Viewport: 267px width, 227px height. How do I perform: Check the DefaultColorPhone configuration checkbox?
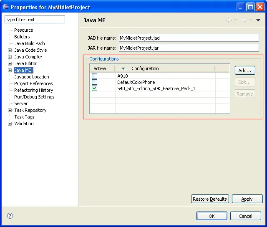pyautogui.click(x=95, y=82)
